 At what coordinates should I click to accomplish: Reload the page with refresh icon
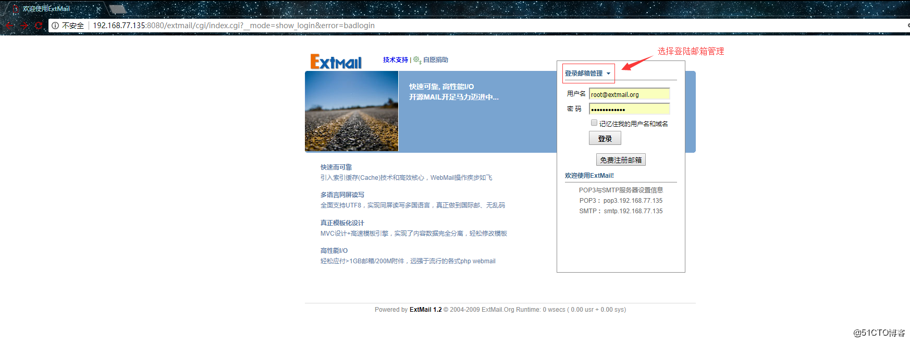point(39,25)
